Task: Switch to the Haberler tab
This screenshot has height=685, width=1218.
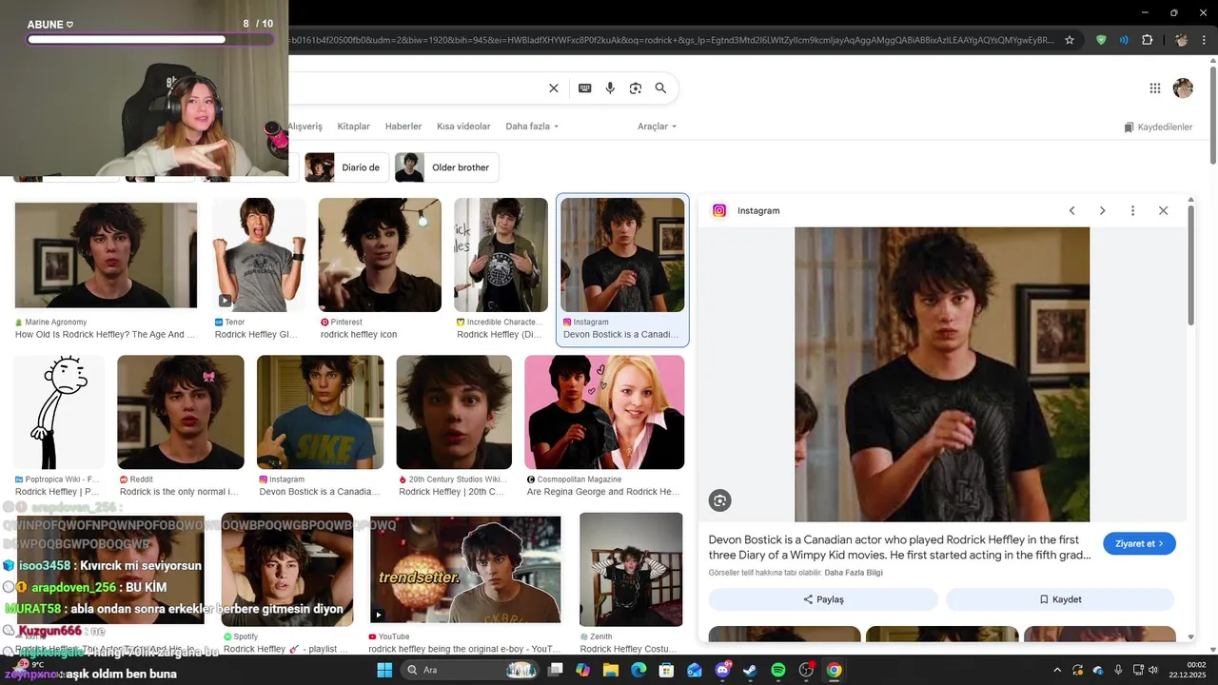Action: pos(403,127)
